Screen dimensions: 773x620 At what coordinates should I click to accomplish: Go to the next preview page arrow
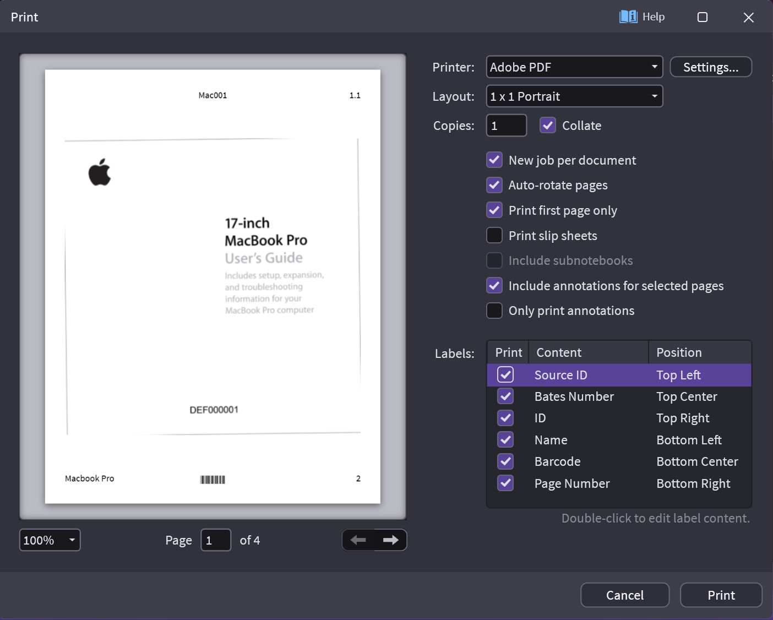[390, 540]
